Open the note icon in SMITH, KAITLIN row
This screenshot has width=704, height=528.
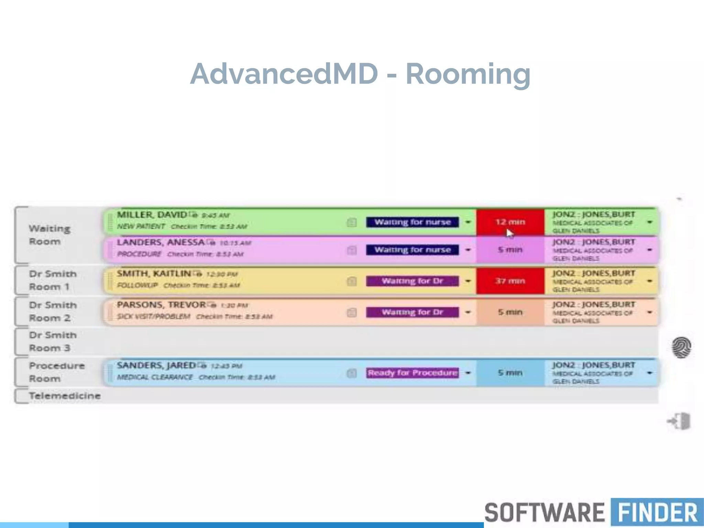tap(352, 282)
